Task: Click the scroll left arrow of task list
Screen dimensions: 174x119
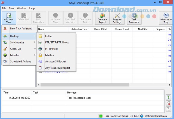Action: tap(39, 85)
